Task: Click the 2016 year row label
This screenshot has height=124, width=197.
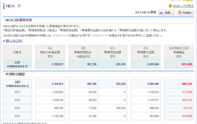Action: (17, 100)
